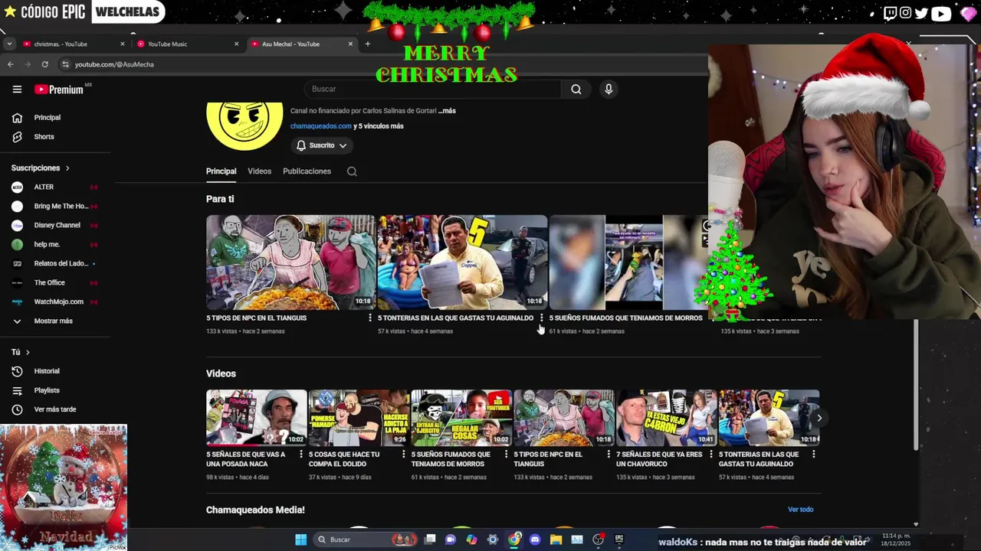Open Discord from the taskbar
Screen dimensions: 981x551
[535, 540]
